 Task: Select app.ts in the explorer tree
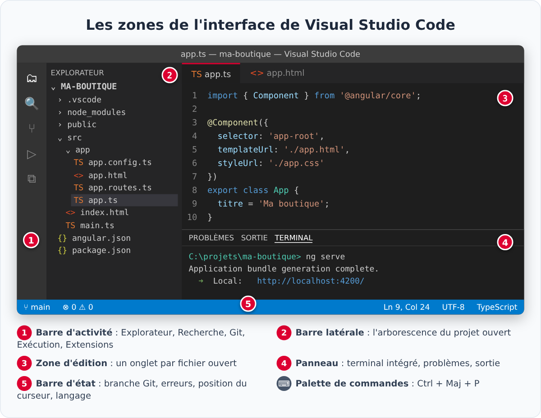124,200
